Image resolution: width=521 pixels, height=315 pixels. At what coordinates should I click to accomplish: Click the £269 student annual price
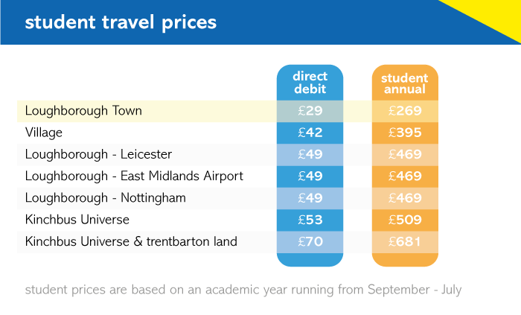tap(405, 111)
